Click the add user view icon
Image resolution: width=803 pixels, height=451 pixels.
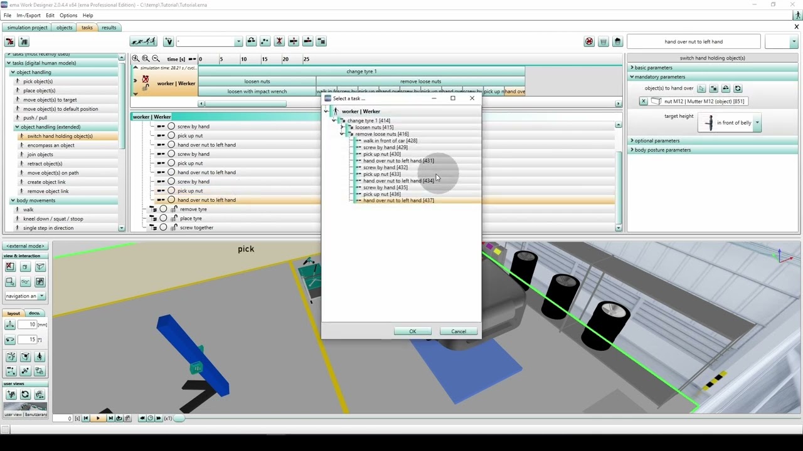click(x=11, y=395)
